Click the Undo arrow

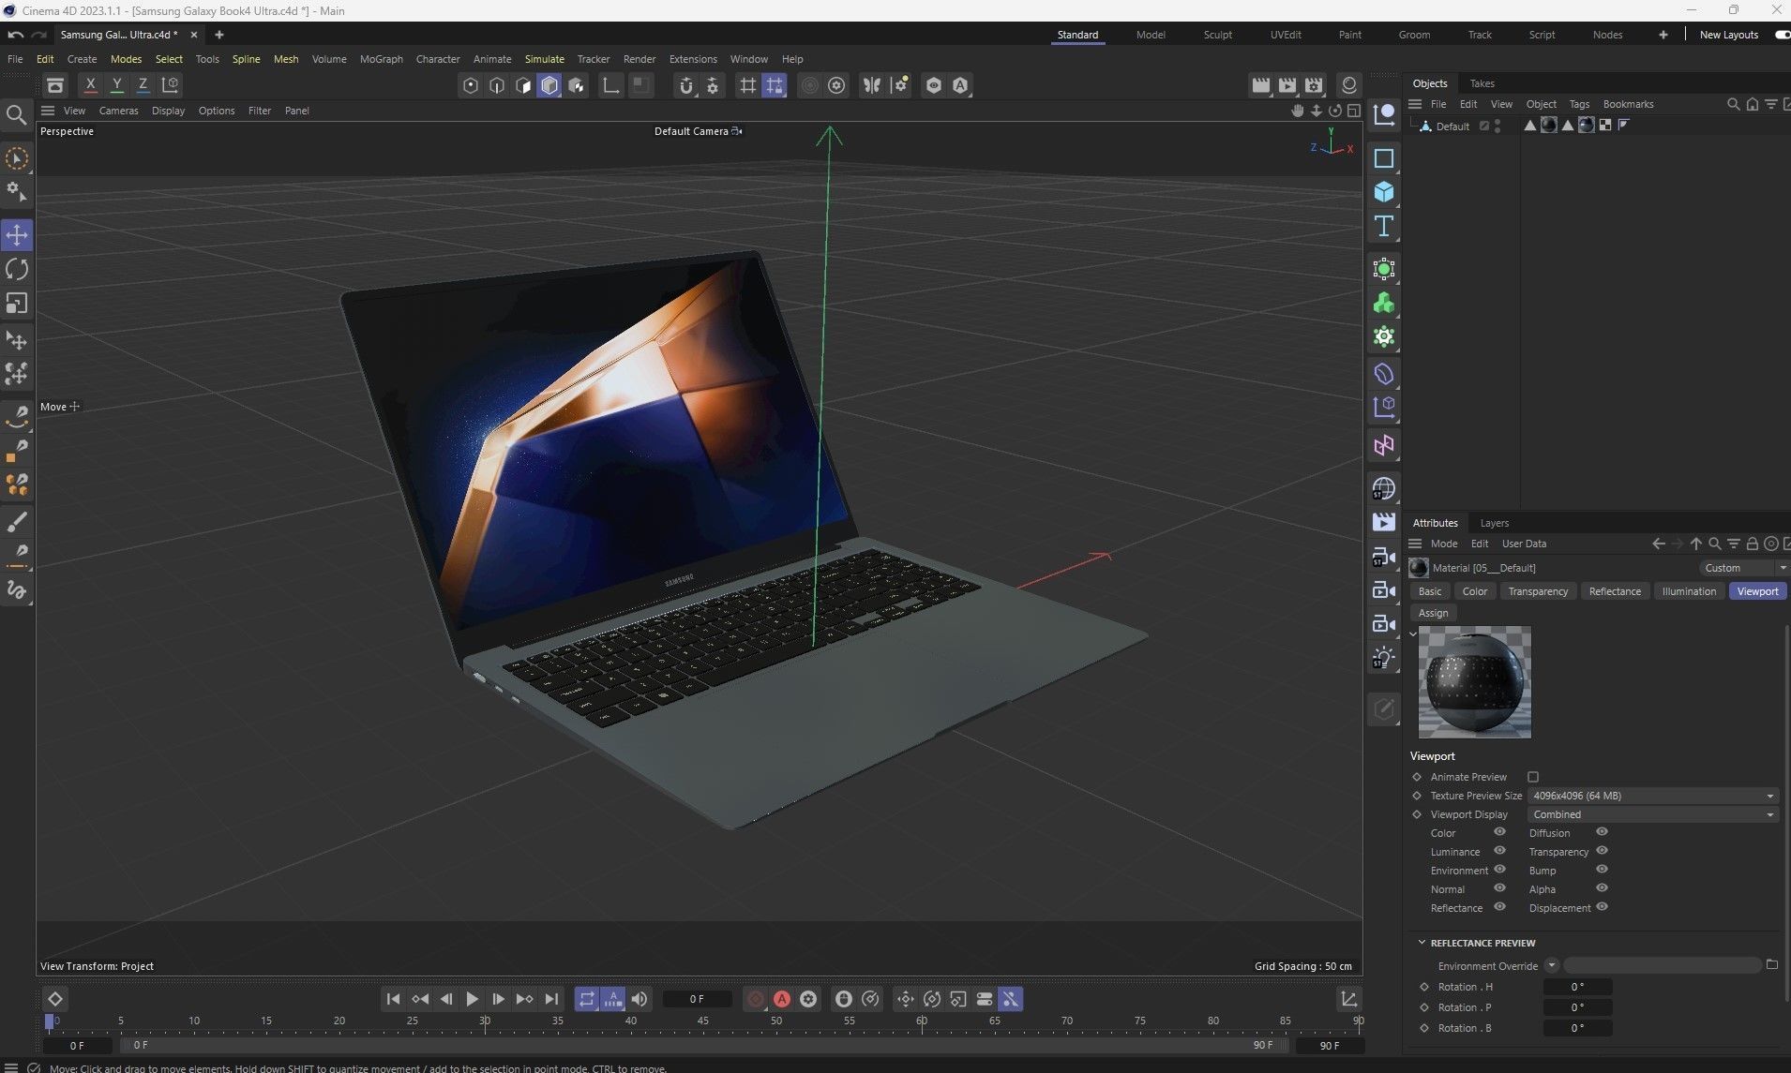click(15, 35)
